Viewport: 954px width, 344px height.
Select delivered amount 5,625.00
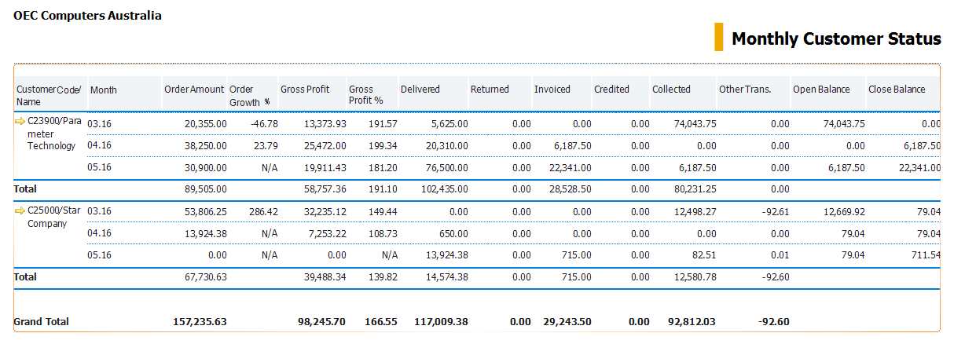click(449, 124)
